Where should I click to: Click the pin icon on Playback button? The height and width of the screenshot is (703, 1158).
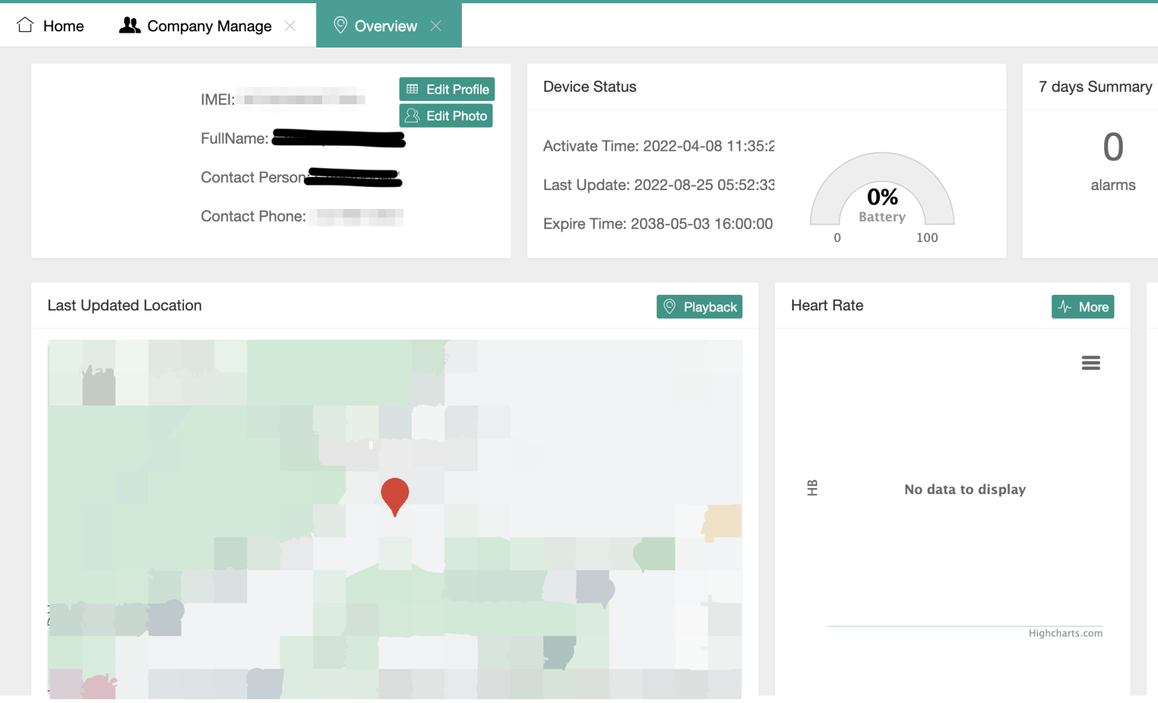pos(669,307)
